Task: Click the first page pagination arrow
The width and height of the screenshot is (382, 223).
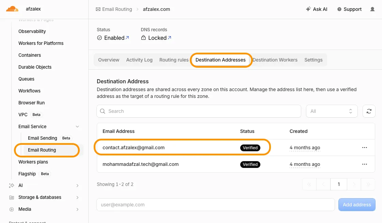Action: click(x=309, y=184)
